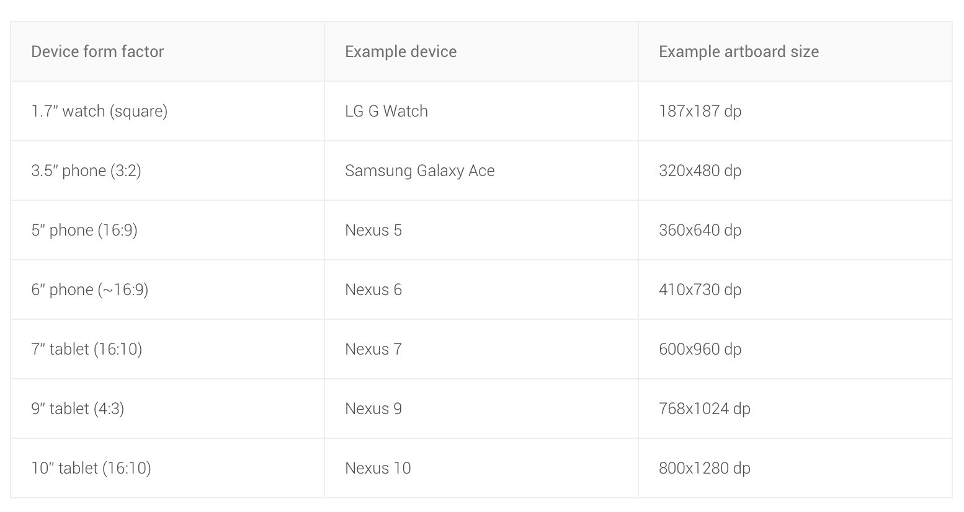The height and width of the screenshot is (512, 964).
Task: Click the 187x187 dp value
Action: point(700,111)
